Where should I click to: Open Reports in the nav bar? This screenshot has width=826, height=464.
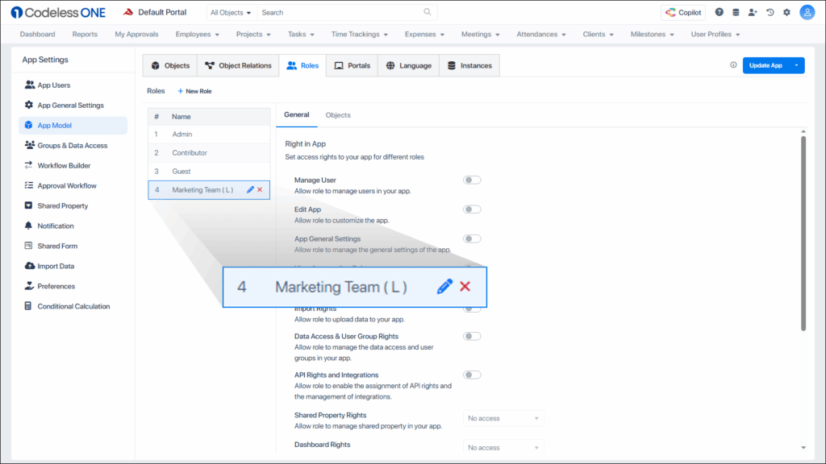[85, 34]
